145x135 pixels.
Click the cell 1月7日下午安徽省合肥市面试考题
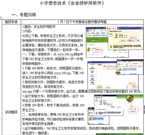[x=82, y=22]
